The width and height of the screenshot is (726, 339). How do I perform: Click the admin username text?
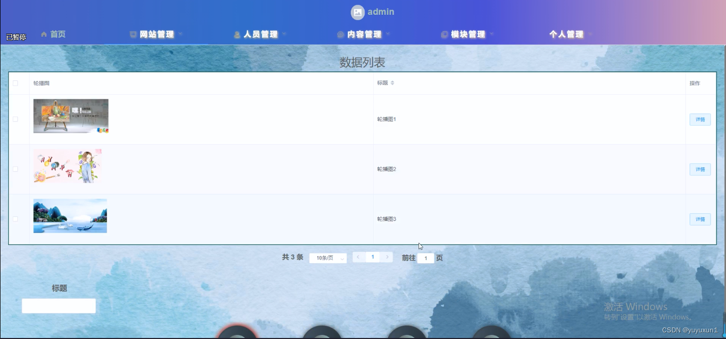[x=381, y=12]
